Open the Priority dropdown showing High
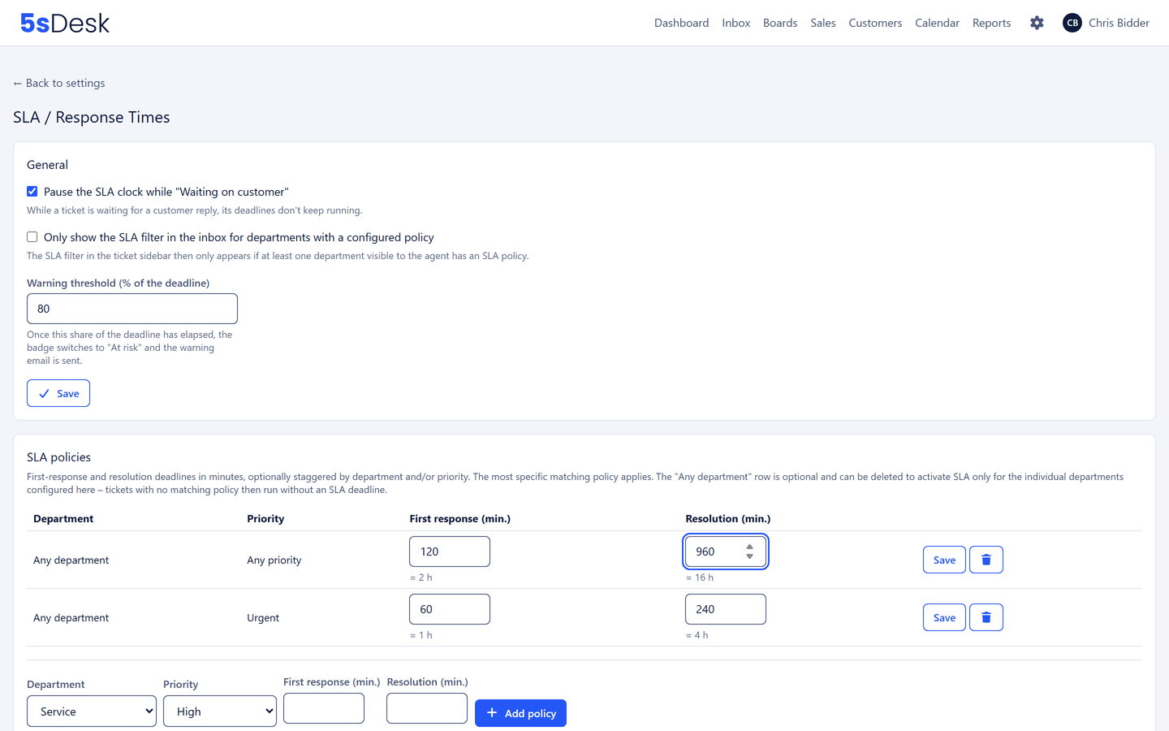This screenshot has height=731, width=1169. pos(220,712)
